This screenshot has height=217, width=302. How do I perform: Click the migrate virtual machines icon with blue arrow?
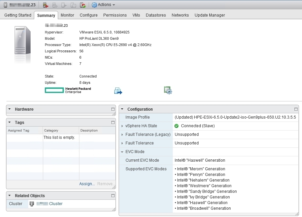click(118, 91)
